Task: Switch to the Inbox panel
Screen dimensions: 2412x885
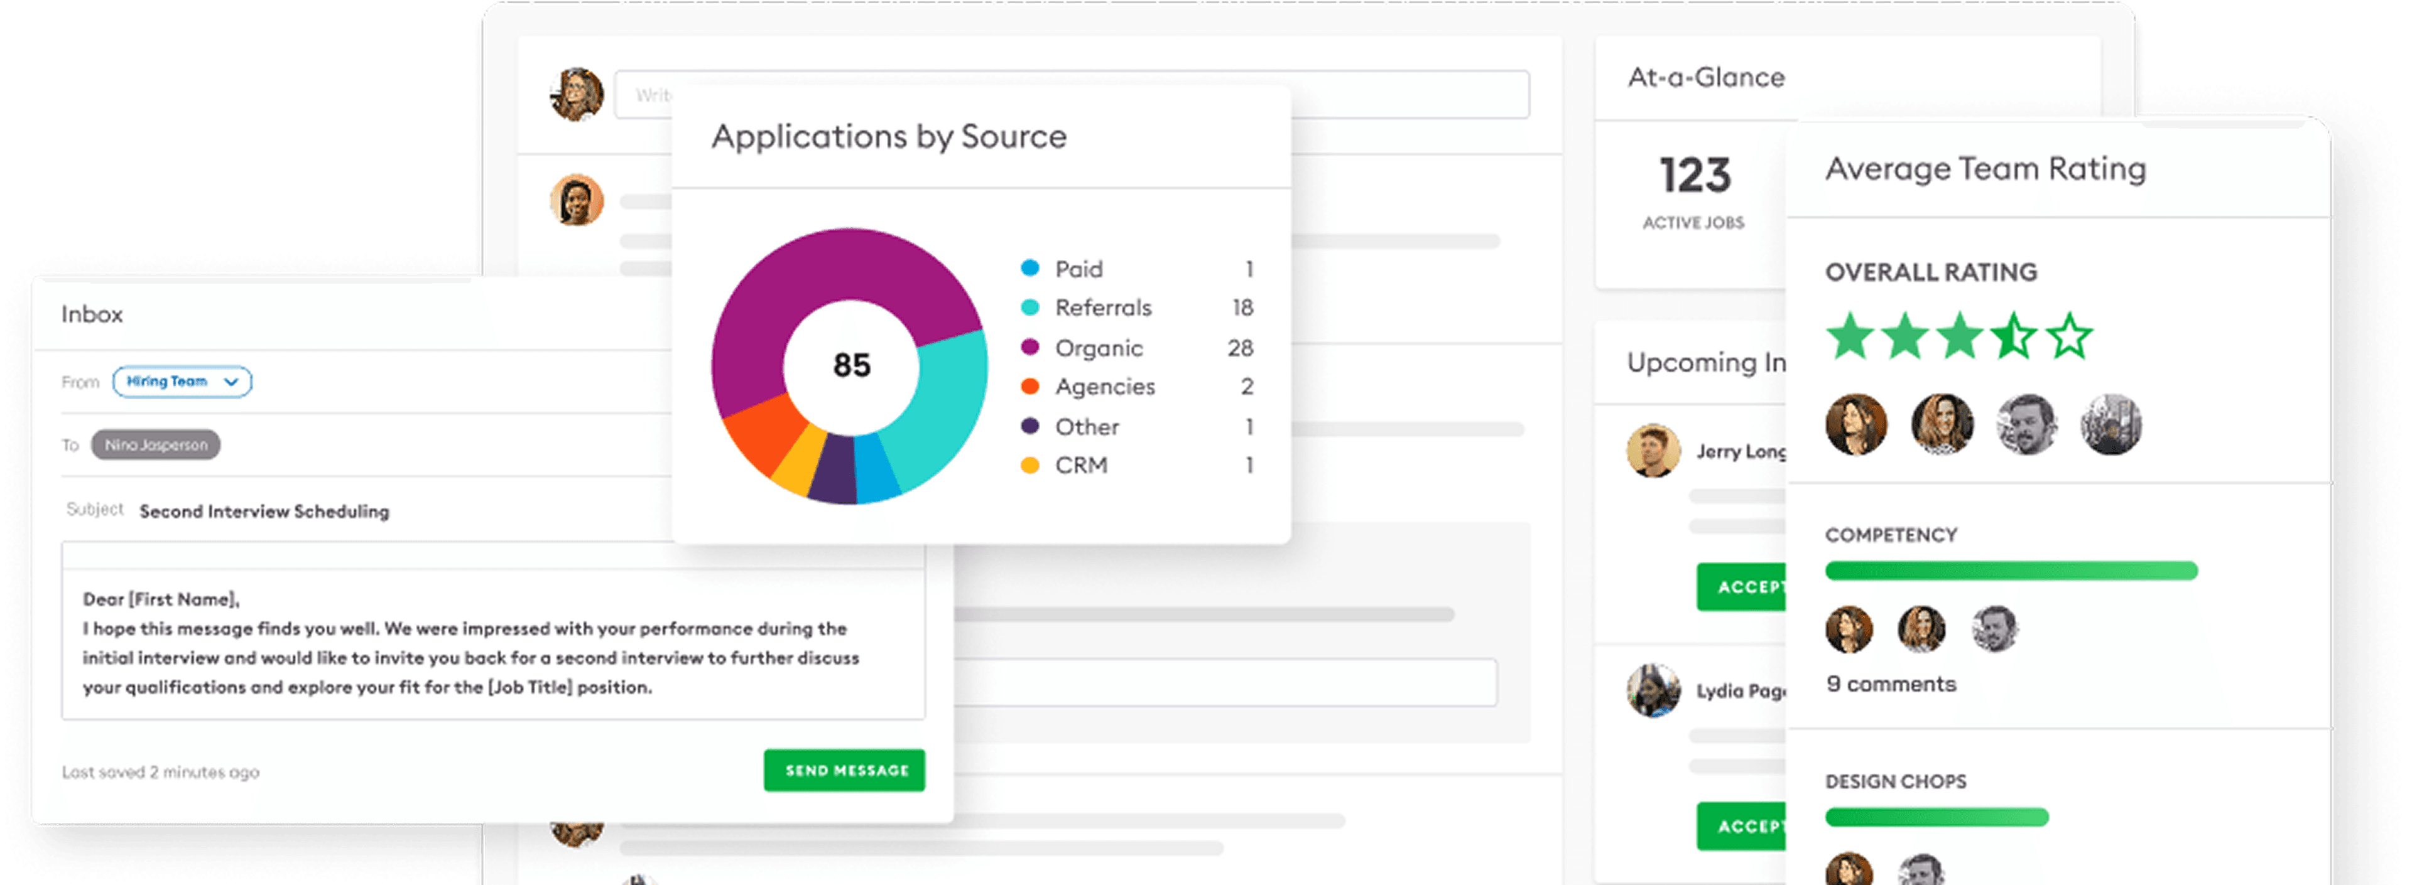Action: (x=92, y=314)
